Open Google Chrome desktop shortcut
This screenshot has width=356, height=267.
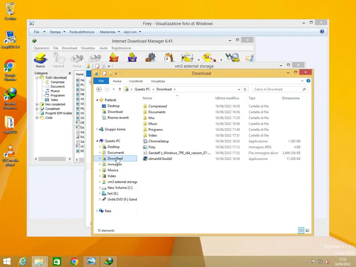click(10, 70)
